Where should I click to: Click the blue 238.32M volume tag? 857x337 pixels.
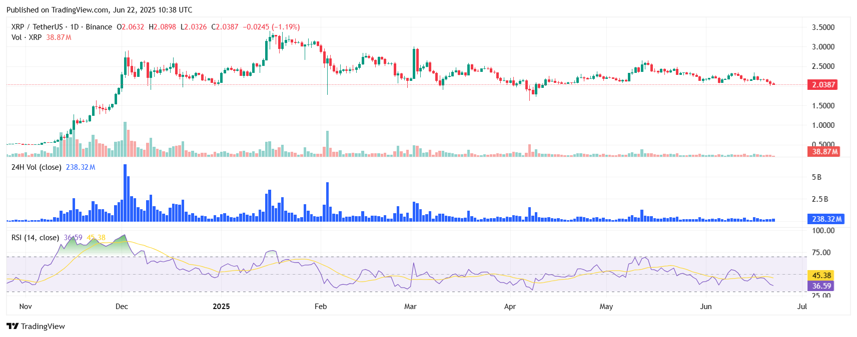coord(826,219)
